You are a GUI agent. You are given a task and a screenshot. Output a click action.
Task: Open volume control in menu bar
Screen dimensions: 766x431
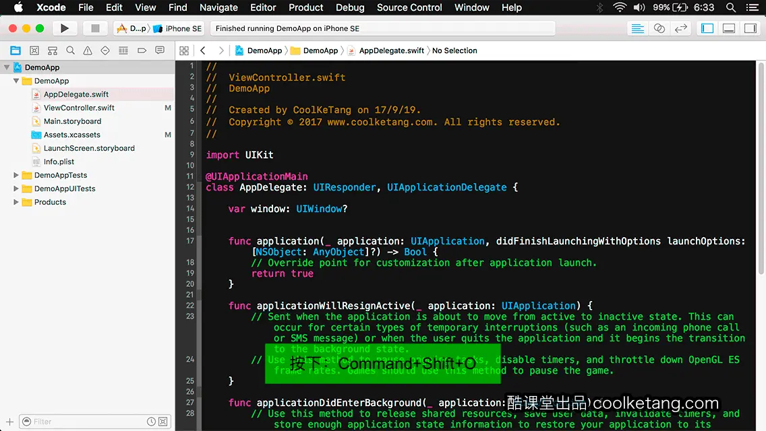click(639, 7)
